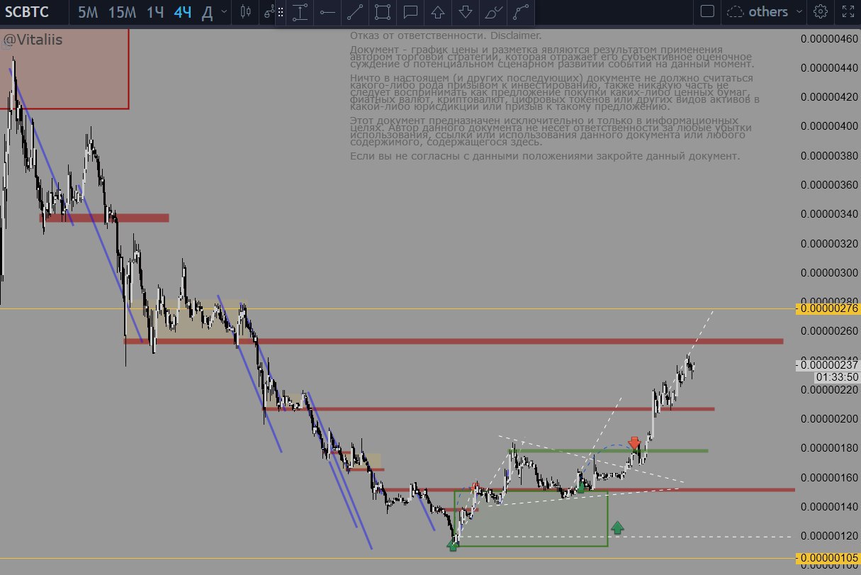Switch to the Д daily timeframe

[207, 12]
